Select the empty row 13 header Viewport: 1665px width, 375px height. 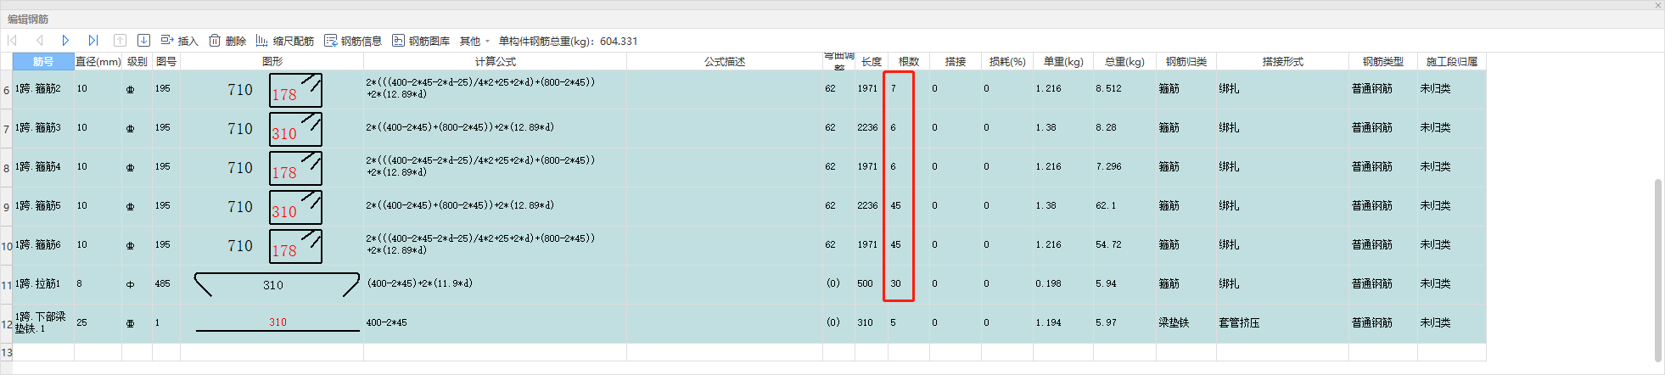tap(6, 352)
